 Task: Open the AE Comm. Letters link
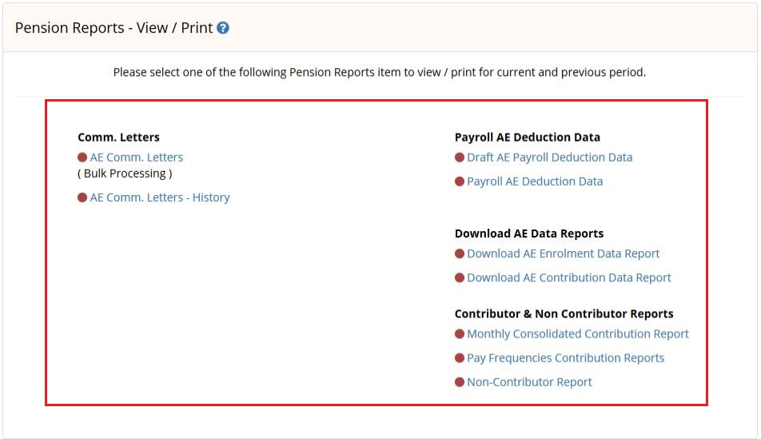click(137, 158)
